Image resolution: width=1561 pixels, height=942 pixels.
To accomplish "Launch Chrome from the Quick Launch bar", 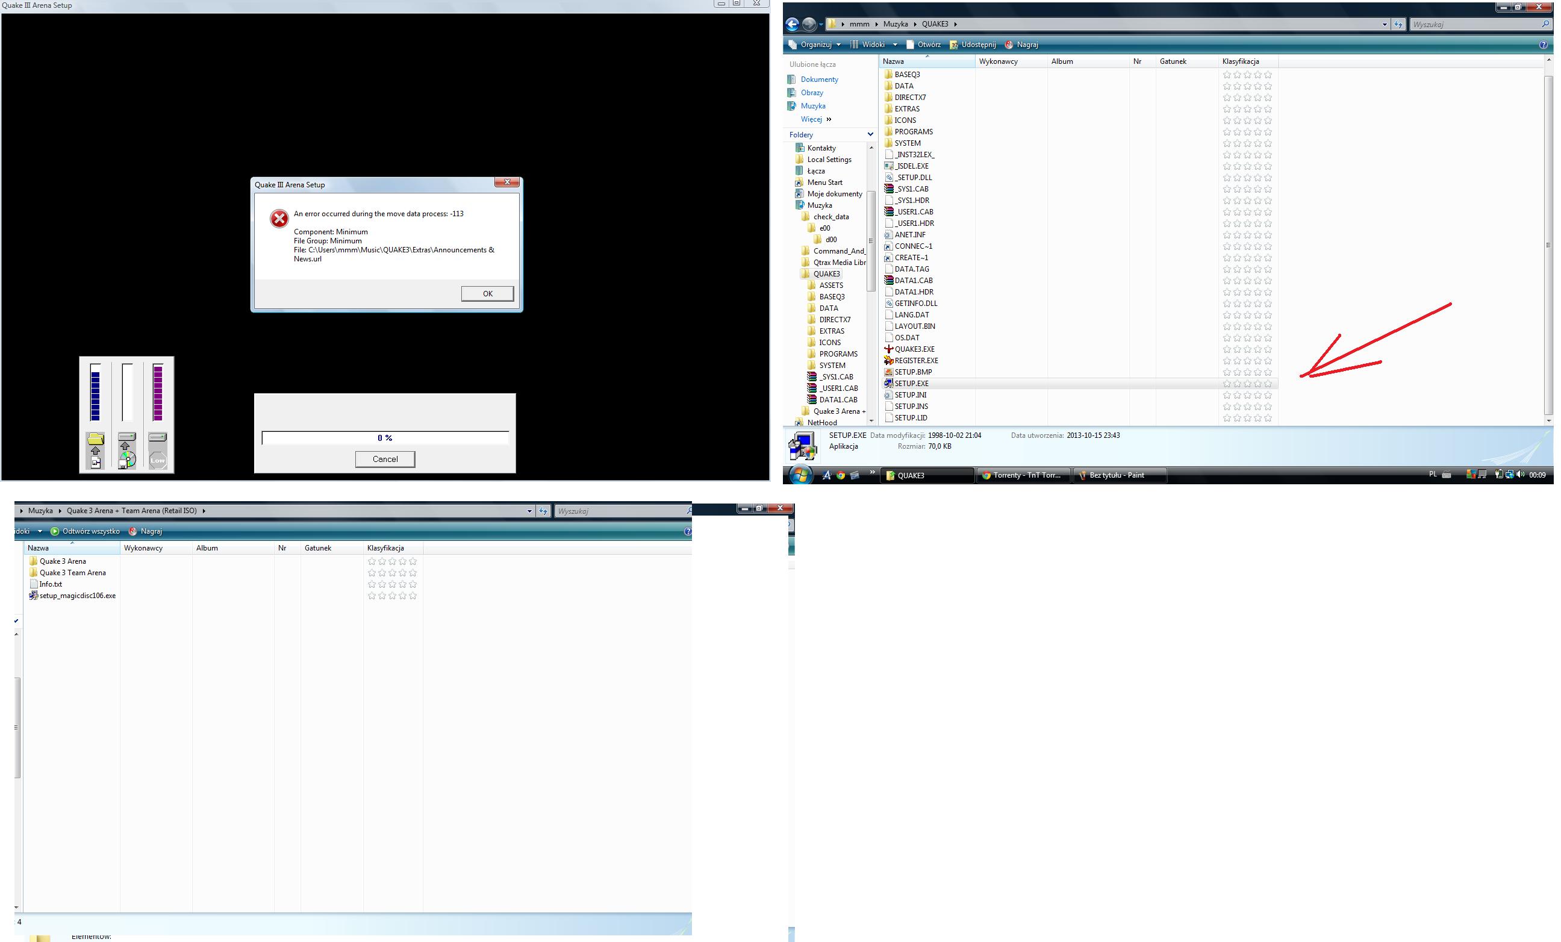I will pos(841,475).
